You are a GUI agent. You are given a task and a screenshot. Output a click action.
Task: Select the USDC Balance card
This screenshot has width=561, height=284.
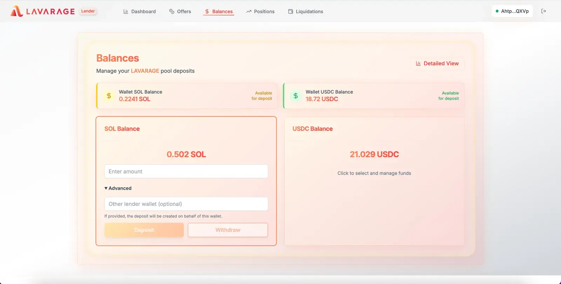coord(374,181)
